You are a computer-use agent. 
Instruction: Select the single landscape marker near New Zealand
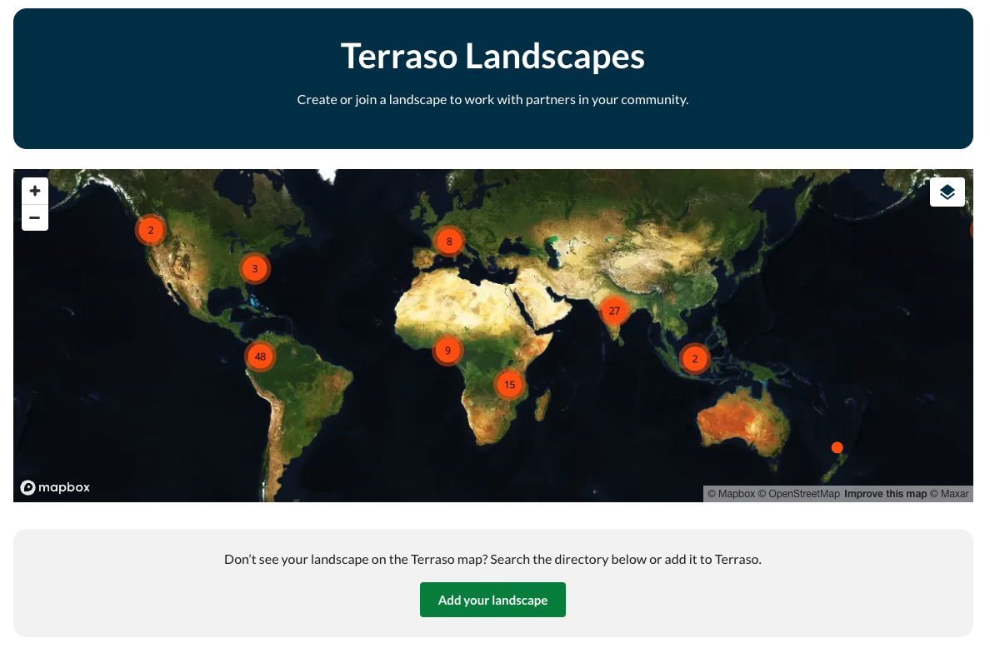(837, 447)
